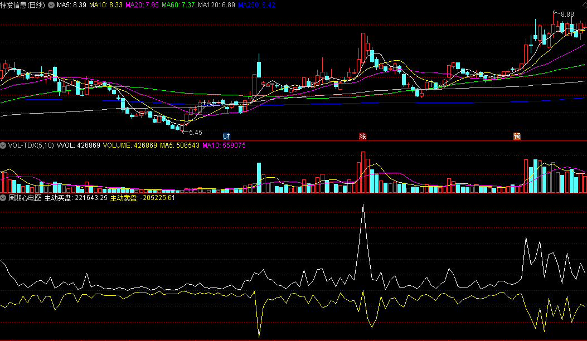587x341 pixels.
Task: Click the 预 forecast marker
Action: [x=517, y=137]
